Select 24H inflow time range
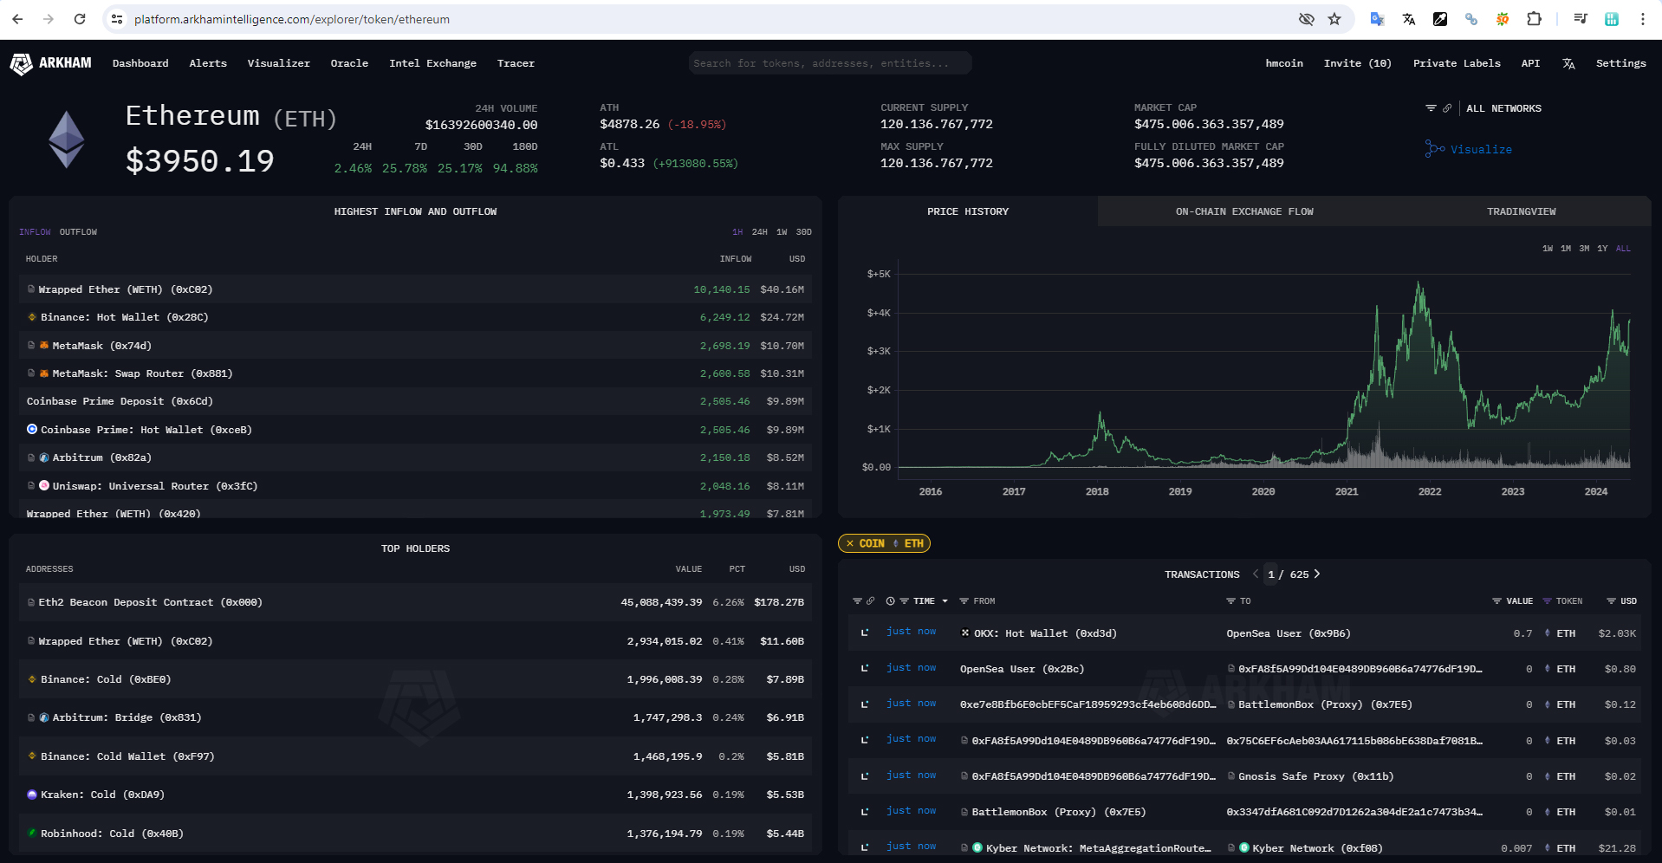The width and height of the screenshot is (1662, 863). point(759,232)
